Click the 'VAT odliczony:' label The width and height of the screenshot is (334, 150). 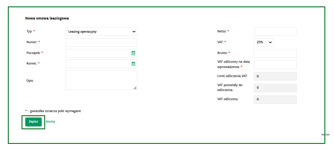click(x=228, y=99)
